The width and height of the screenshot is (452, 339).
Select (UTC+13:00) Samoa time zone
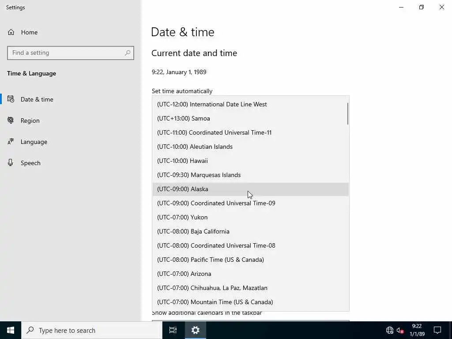[x=251, y=118]
